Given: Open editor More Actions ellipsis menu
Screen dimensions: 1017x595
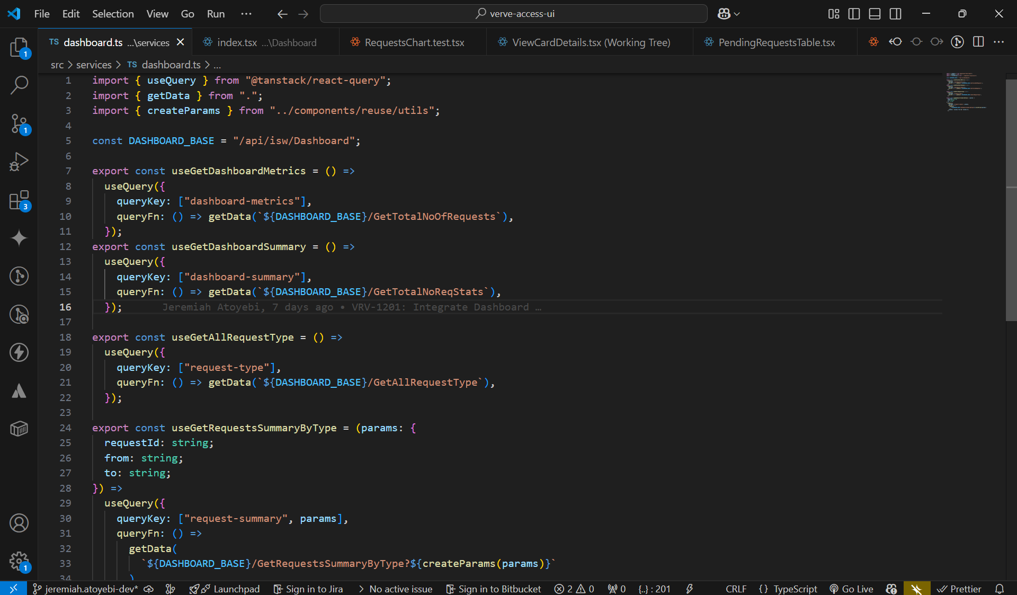Looking at the screenshot, I should click(x=999, y=42).
